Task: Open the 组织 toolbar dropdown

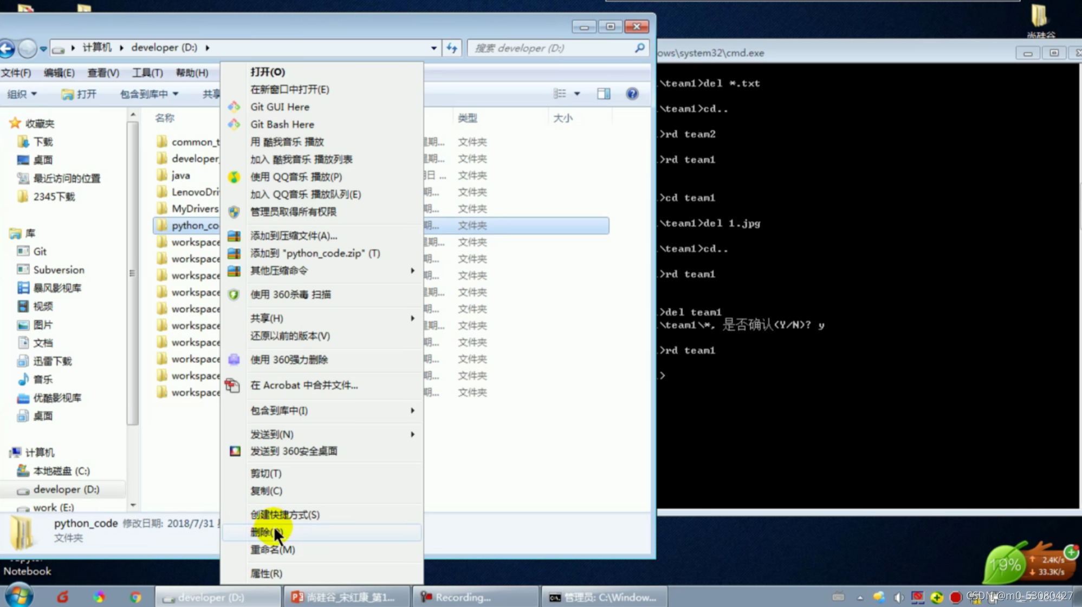Action: pos(22,94)
